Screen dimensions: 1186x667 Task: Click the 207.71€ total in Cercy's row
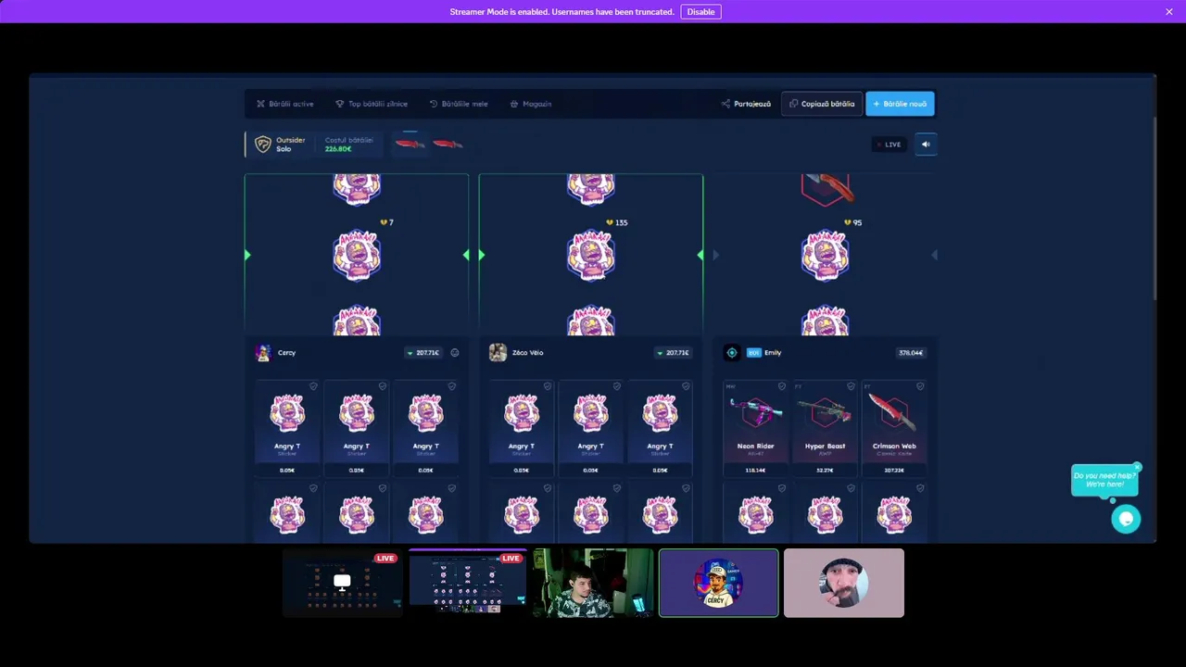pos(423,353)
